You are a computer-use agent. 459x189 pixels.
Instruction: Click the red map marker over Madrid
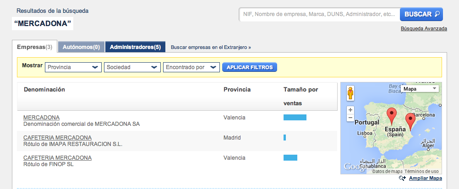coord(391,114)
